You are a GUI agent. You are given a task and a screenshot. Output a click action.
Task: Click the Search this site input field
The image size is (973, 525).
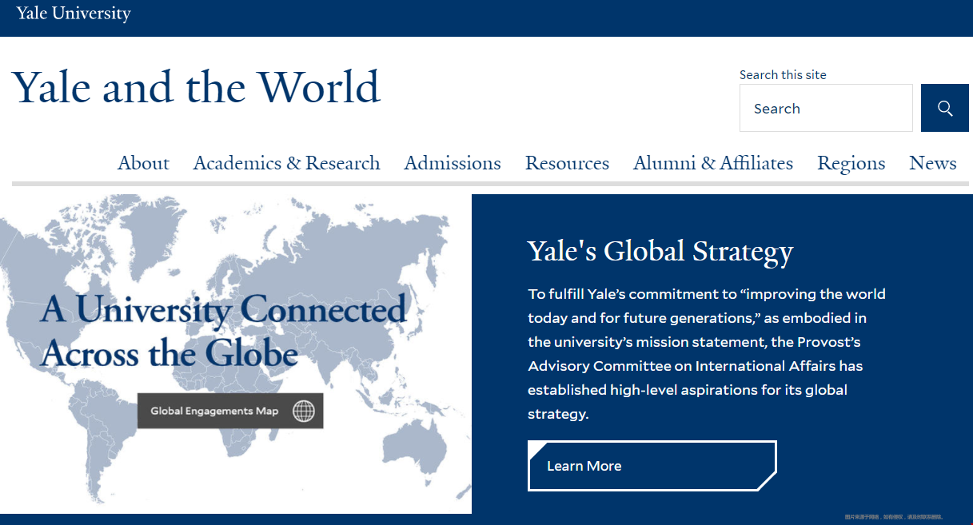click(x=826, y=108)
